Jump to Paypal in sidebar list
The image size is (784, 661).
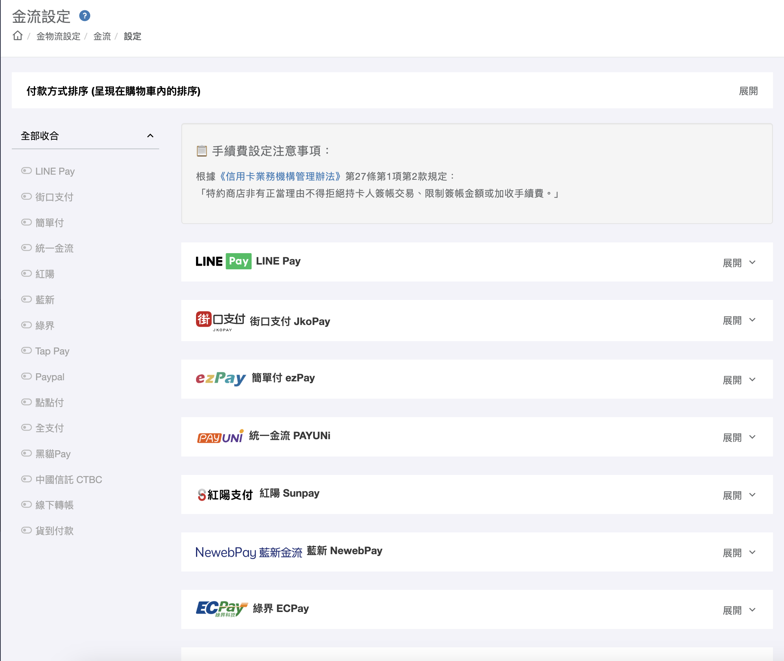coord(50,377)
